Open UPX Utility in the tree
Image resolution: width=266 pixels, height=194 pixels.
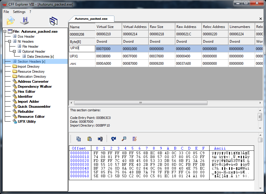[27, 122]
